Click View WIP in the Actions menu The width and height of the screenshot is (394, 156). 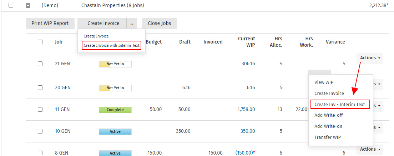[324, 82]
